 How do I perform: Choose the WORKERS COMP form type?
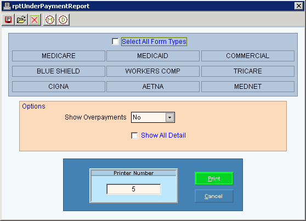[153, 71]
